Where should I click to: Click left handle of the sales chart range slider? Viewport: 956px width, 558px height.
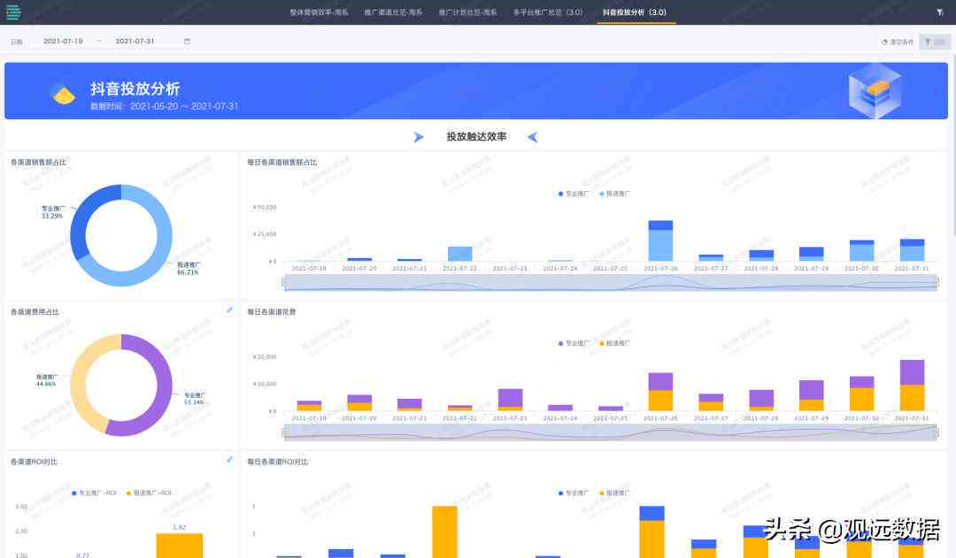point(283,282)
